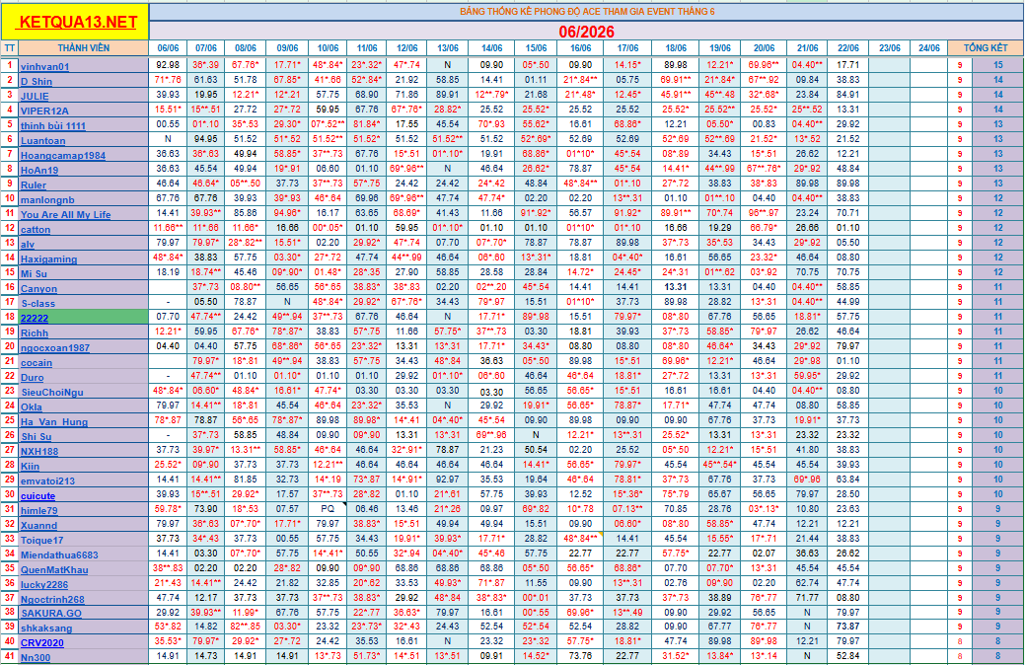Open member link cuicute
Screen dimensions: 1025x665
point(37,495)
